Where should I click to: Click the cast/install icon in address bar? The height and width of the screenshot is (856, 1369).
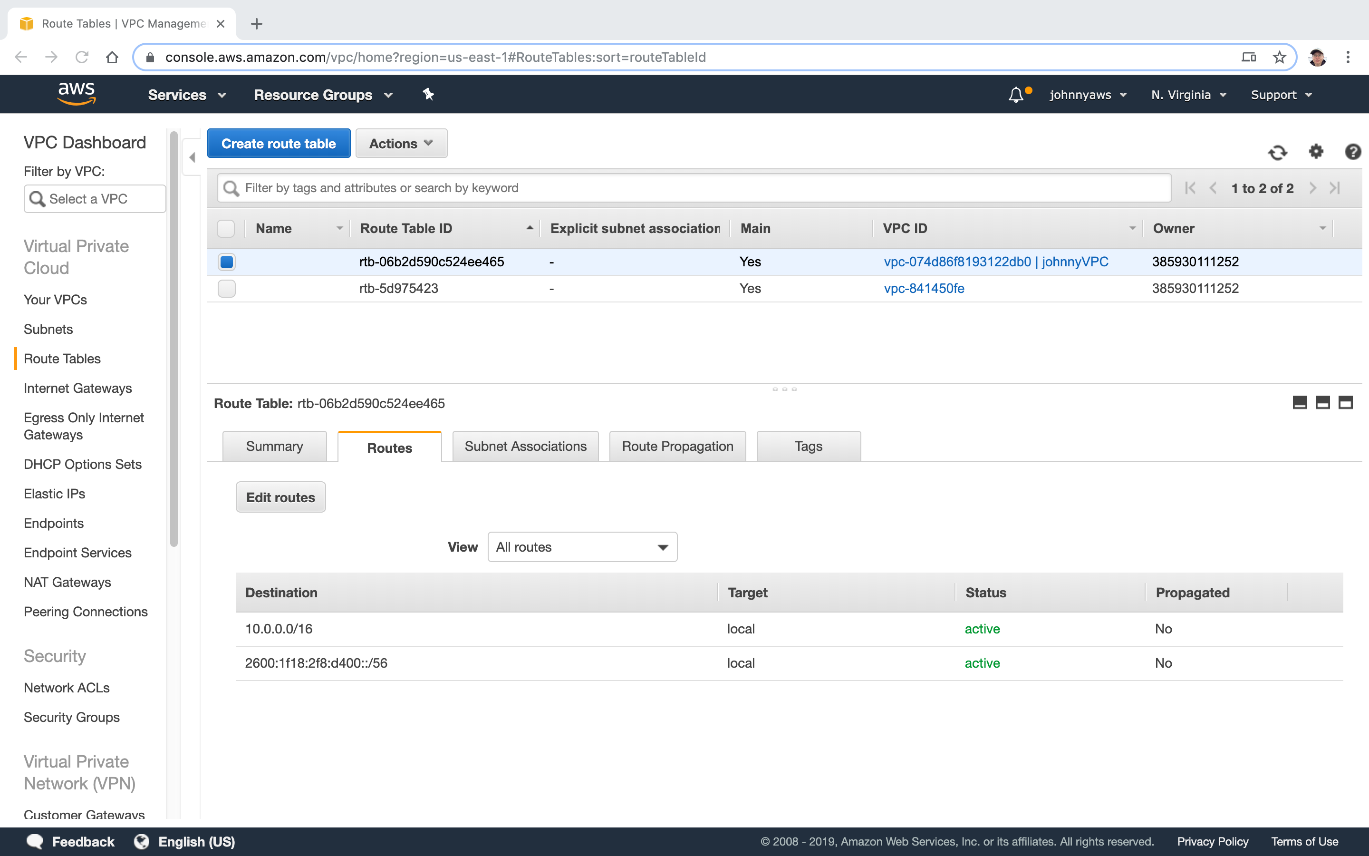(x=1249, y=57)
